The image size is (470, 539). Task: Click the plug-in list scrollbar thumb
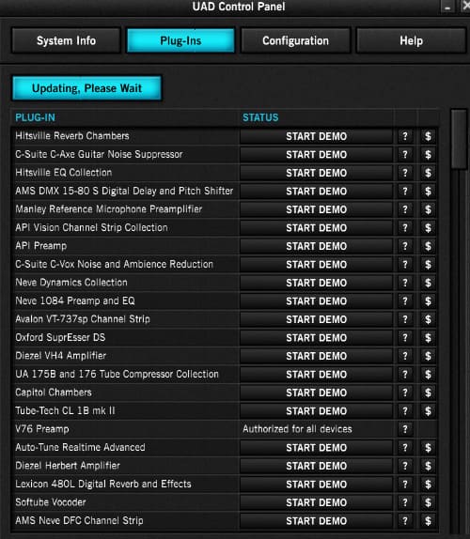(459, 139)
